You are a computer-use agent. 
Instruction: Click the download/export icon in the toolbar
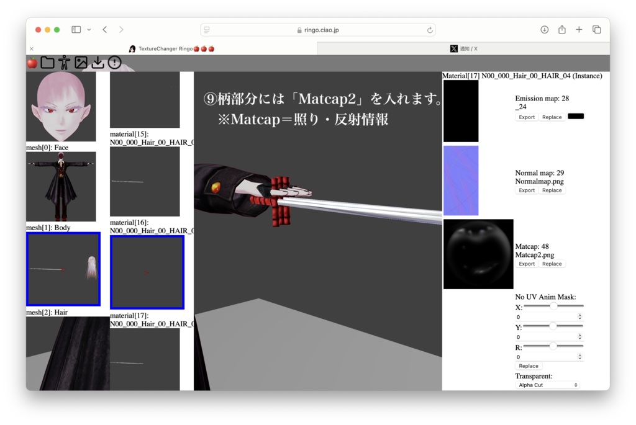click(x=97, y=62)
